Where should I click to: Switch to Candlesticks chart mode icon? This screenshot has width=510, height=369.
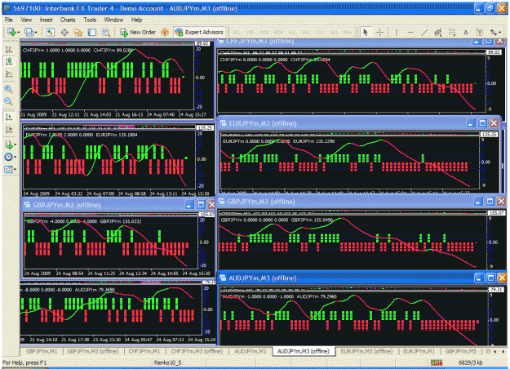[x=9, y=61]
